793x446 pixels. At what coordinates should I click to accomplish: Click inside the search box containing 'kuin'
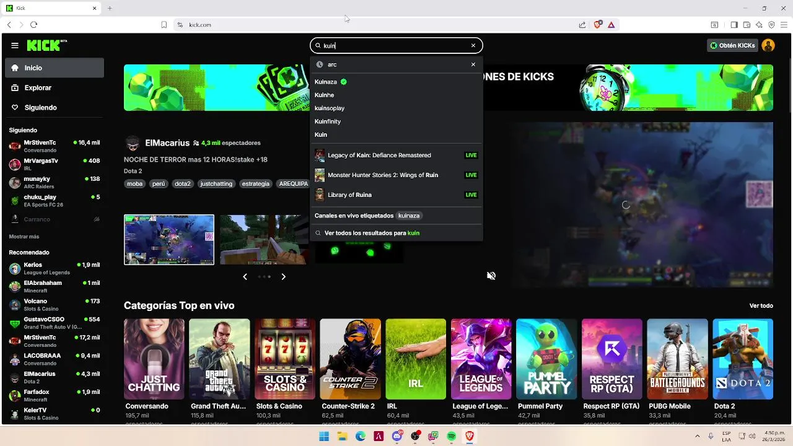[x=396, y=45]
